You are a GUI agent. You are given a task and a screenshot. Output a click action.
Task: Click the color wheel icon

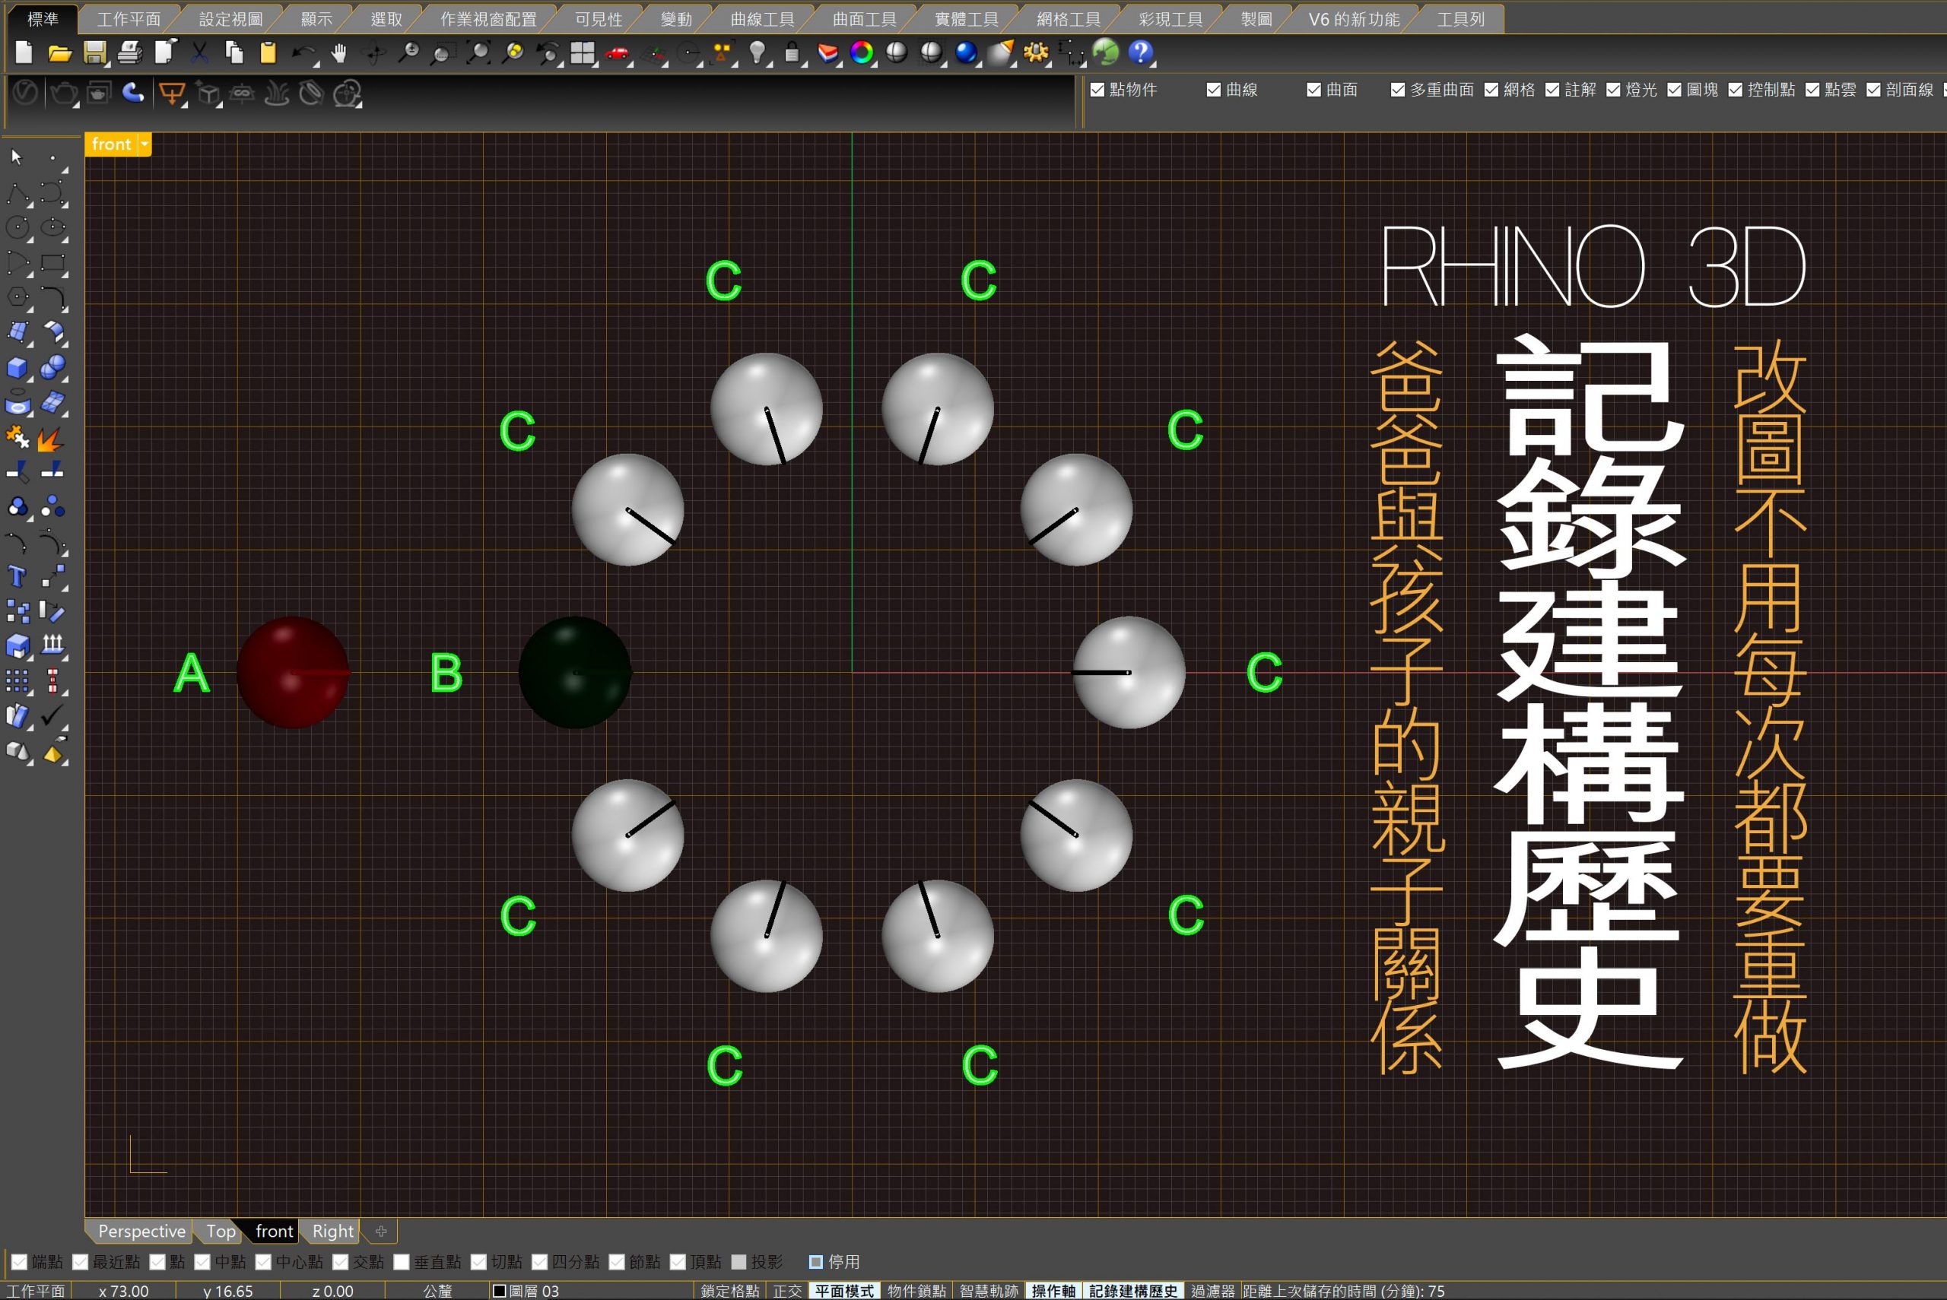[862, 53]
